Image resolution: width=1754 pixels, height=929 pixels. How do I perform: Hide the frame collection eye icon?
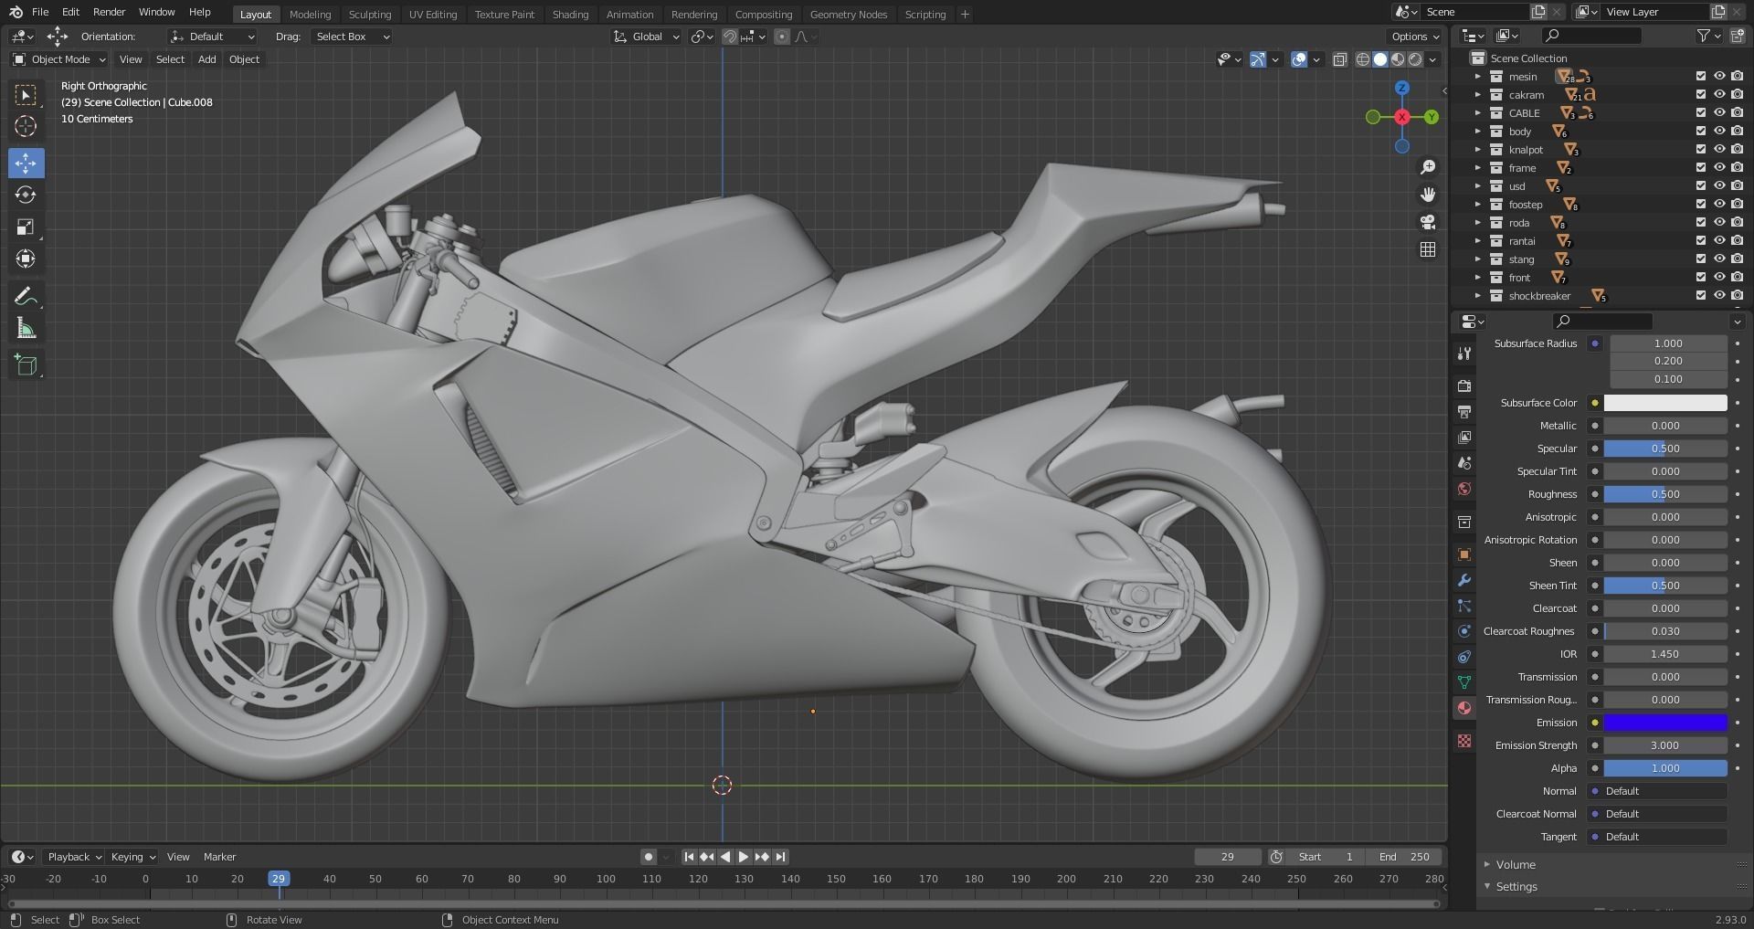1719,168
